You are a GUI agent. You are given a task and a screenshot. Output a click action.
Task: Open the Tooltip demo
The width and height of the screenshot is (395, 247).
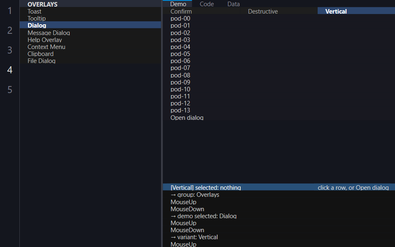point(90,19)
